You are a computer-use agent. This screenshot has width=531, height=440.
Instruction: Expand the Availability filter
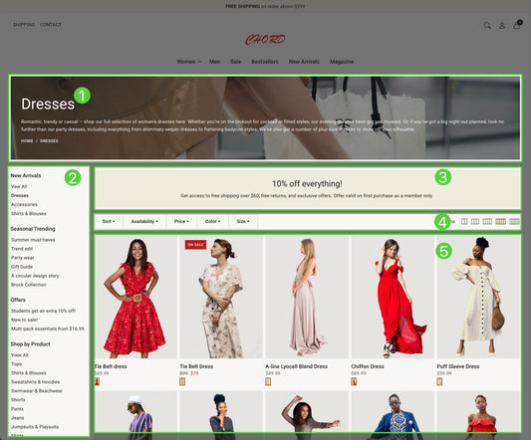coord(144,221)
